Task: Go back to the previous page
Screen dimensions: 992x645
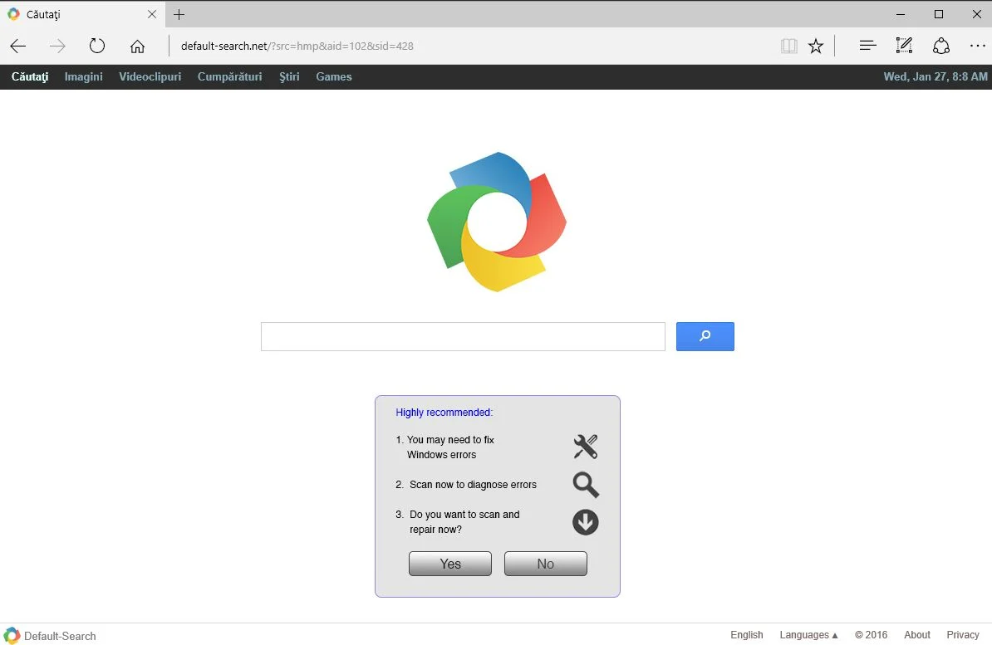Action: pyautogui.click(x=18, y=46)
